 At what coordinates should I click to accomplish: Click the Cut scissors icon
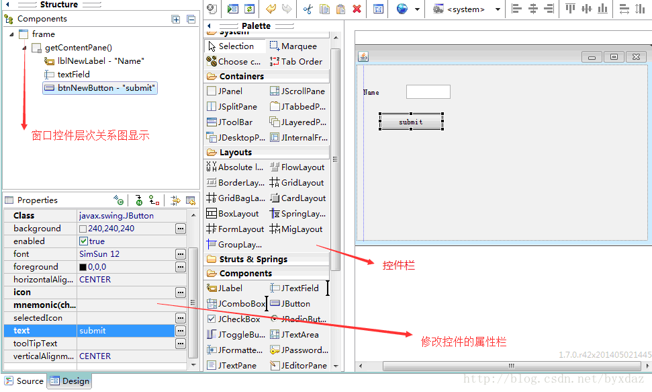coord(308,9)
